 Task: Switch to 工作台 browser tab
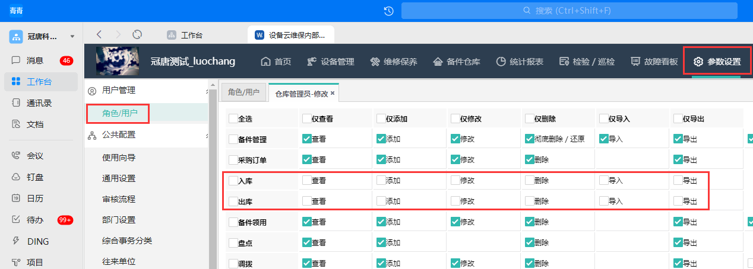coord(185,35)
